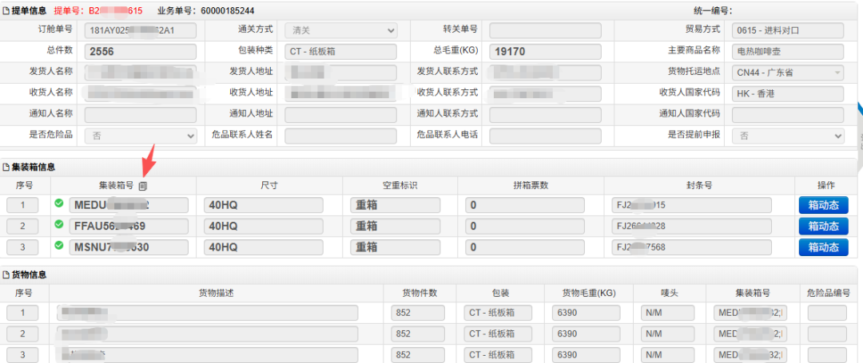Click the 主要商品名称 field 电热咖啡壶
This screenshot has height=363, width=863.
pyautogui.click(x=788, y=52)
